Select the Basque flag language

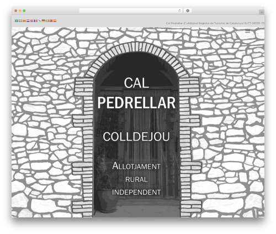coord(20,20)
